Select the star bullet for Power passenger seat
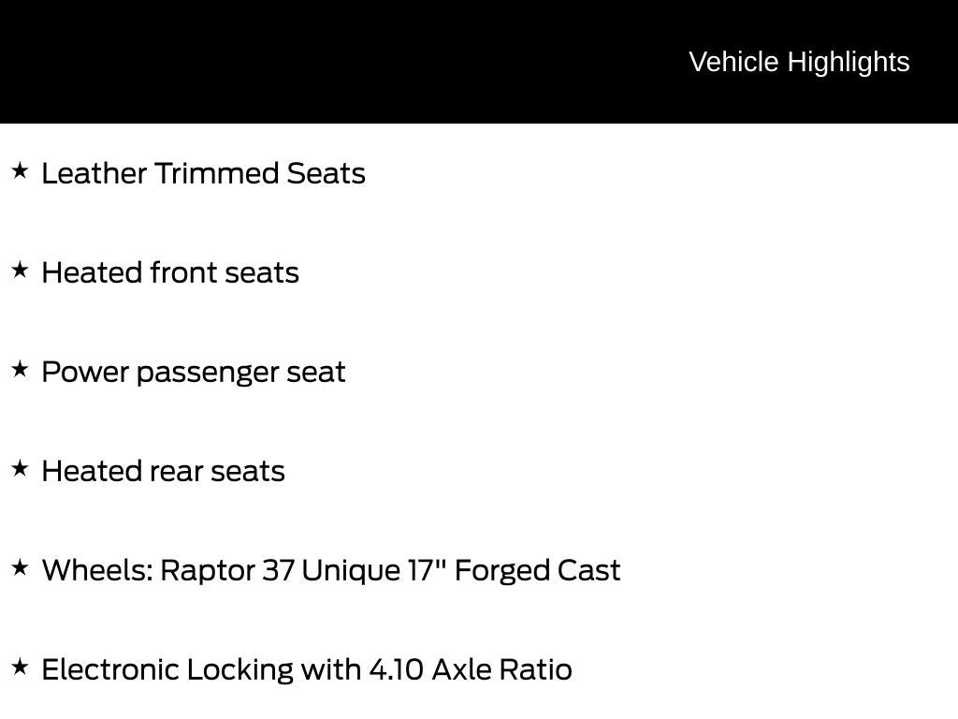This screenshot has height=719, width=958. coord(21,370)
